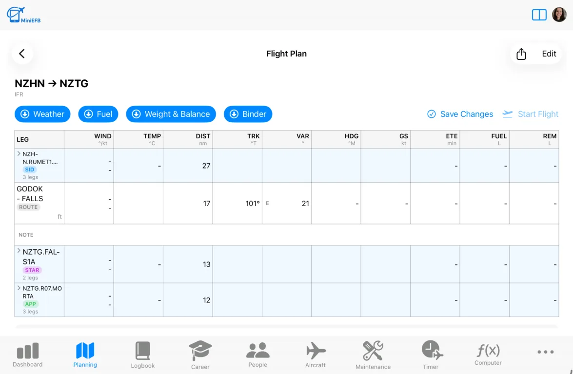Click the MiniEFB logo icon
The image size is (573, 374).
(24, 15)
